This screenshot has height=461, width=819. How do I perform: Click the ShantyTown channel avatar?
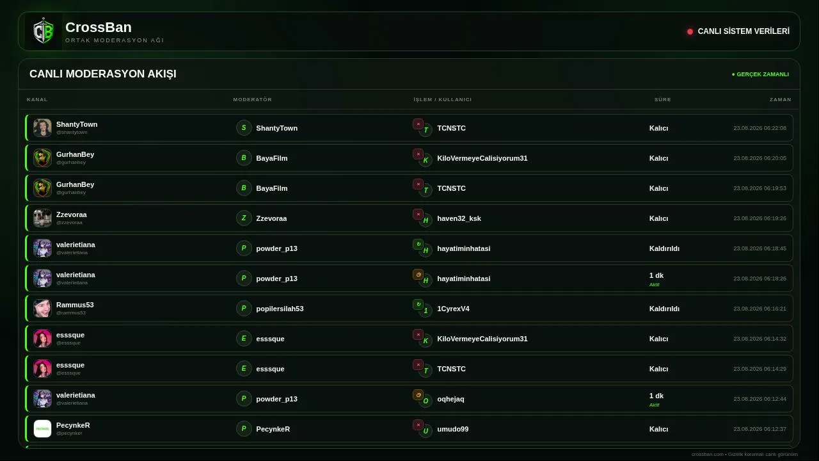coord(42,127)
